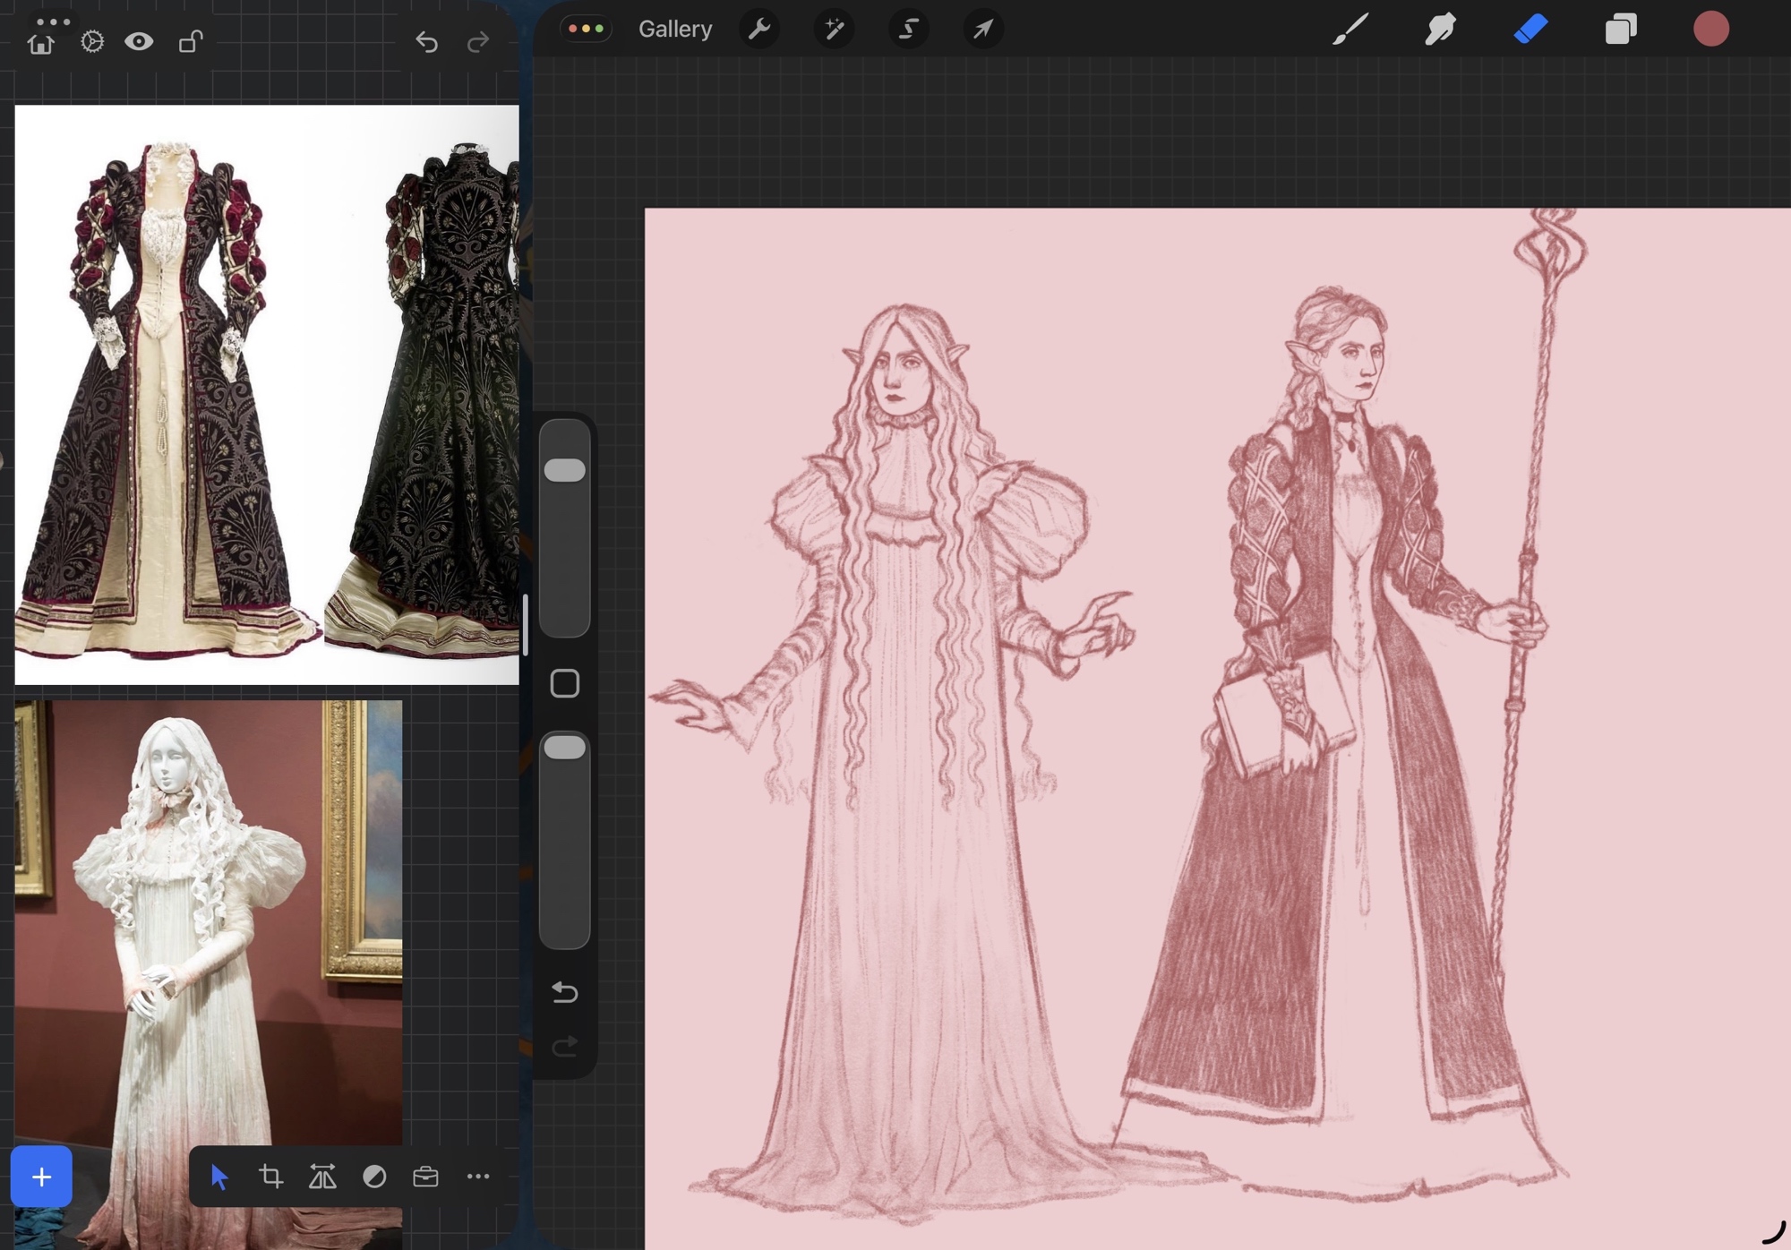Image resolution: width=1791 pixels, height=1250 pixels.
Task: Activate the Selection S tool
Action: point(908,30)
